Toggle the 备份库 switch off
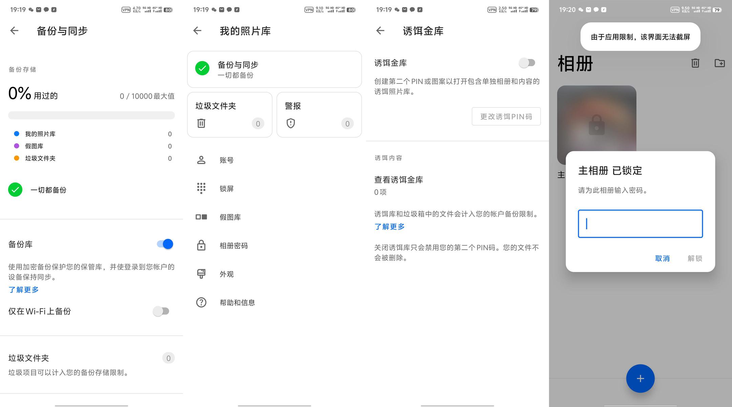 pos(165,244)
